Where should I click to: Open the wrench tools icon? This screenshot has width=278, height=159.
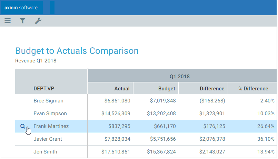[x=38, y=21]
